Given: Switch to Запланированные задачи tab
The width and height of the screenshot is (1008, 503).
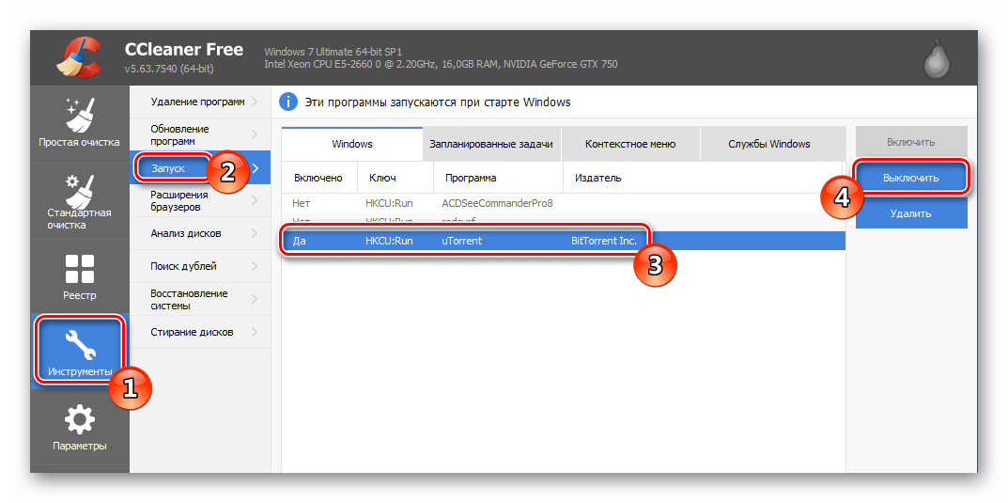Looking at the screenshot, I should click(491, 144).
